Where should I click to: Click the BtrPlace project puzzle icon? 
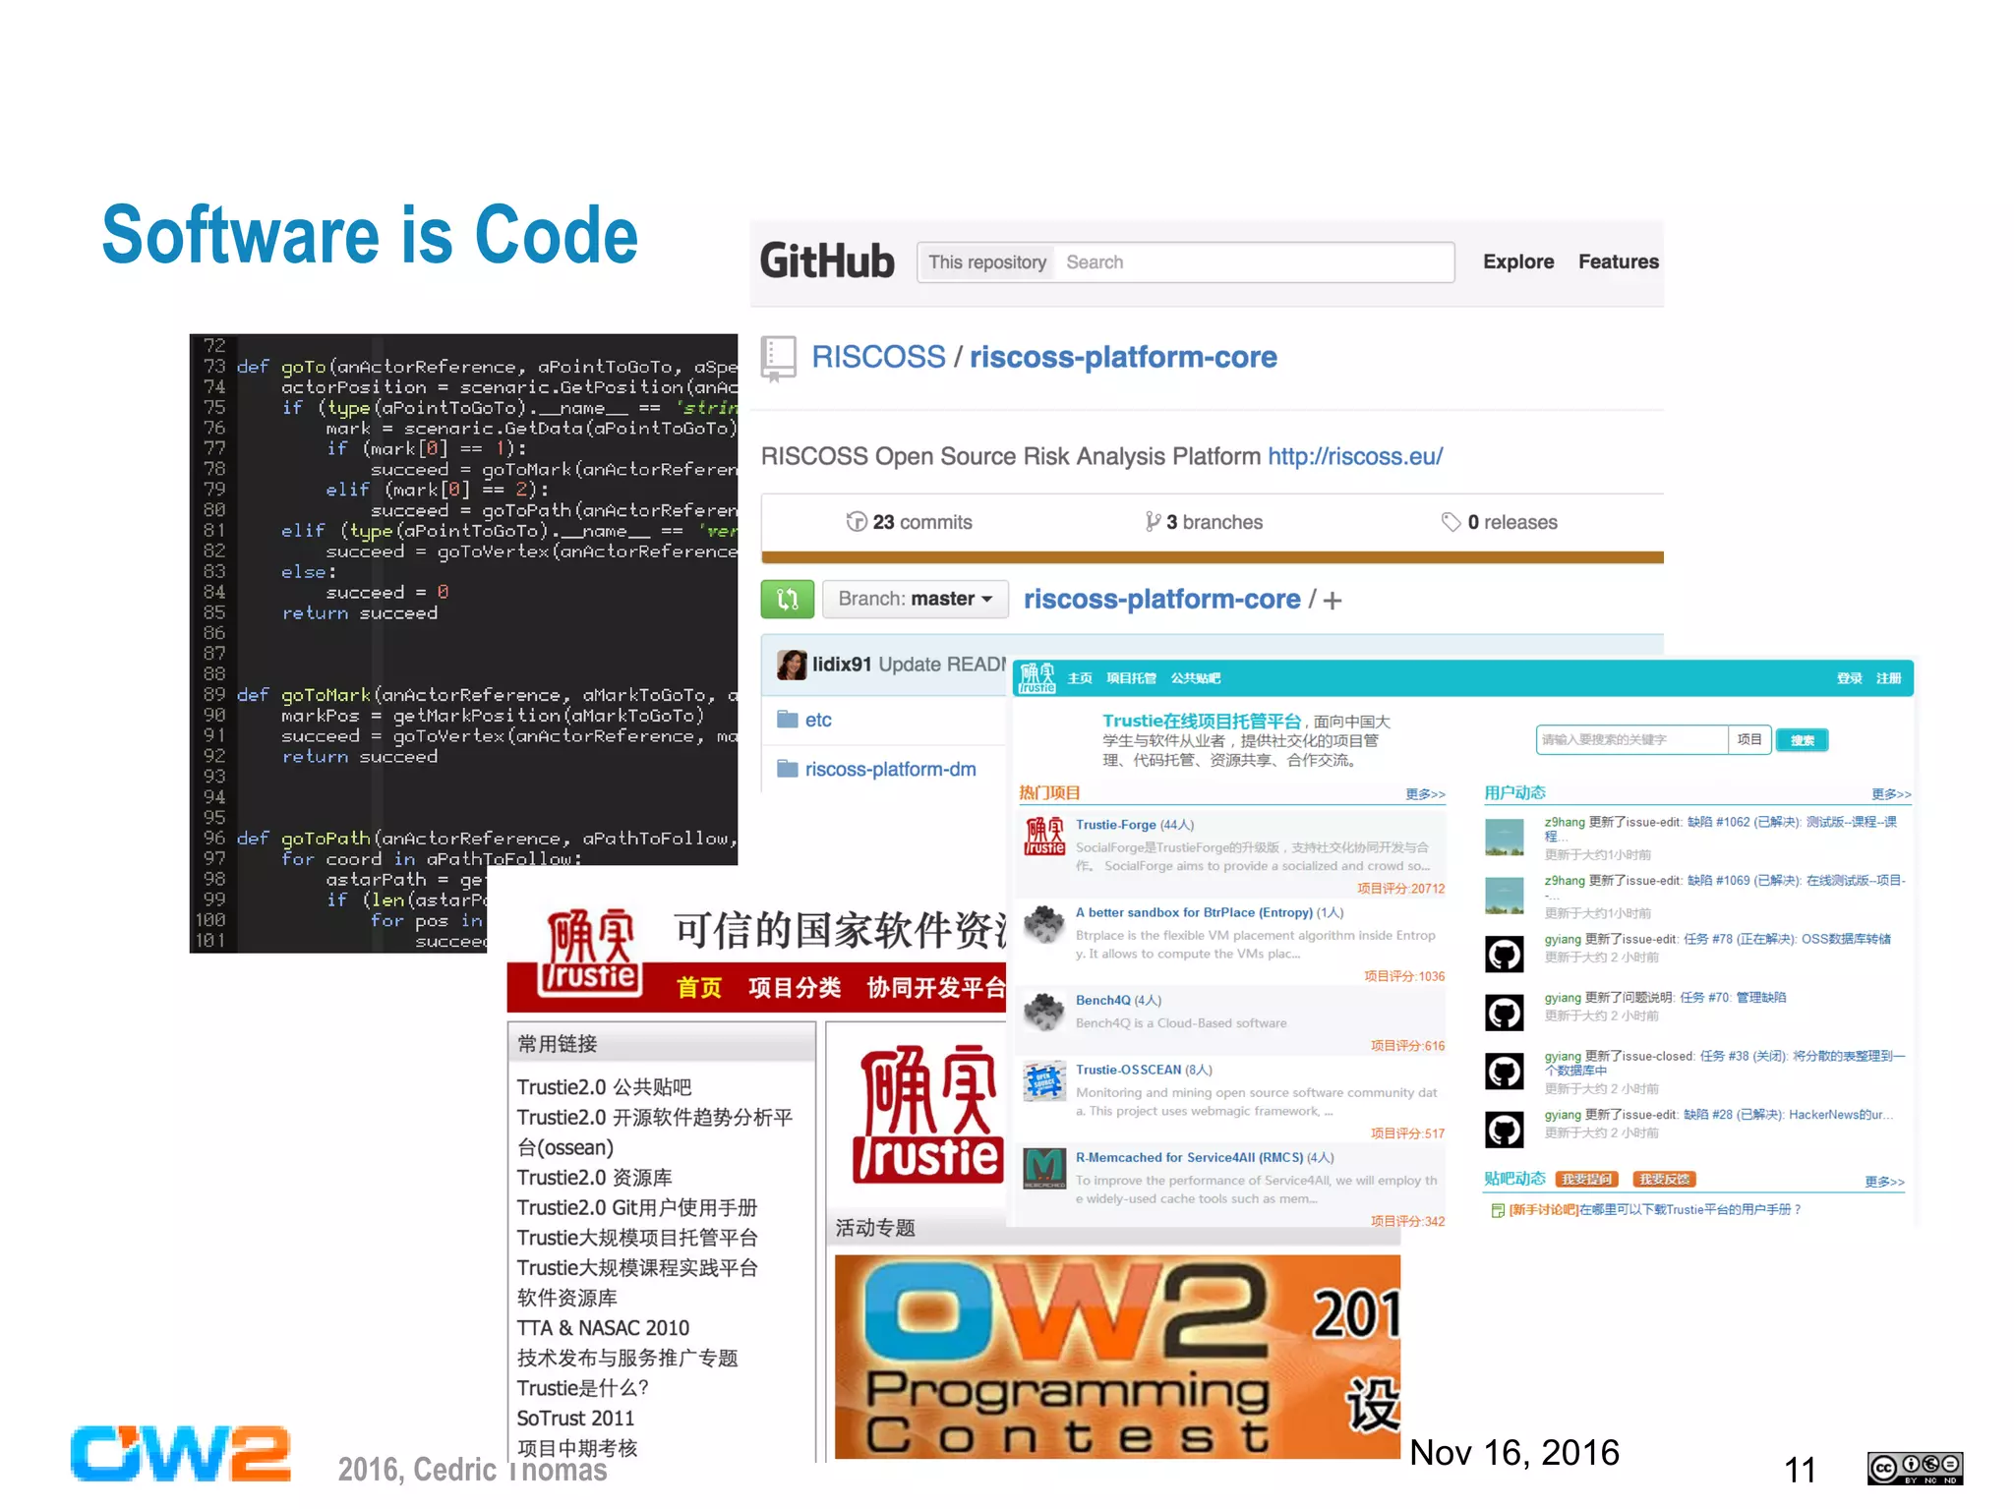1044,924
